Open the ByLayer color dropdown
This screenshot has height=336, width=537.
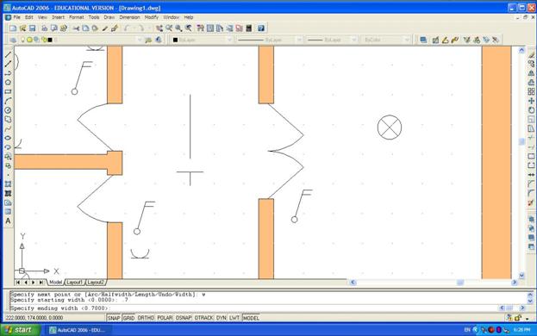[203, 40]
